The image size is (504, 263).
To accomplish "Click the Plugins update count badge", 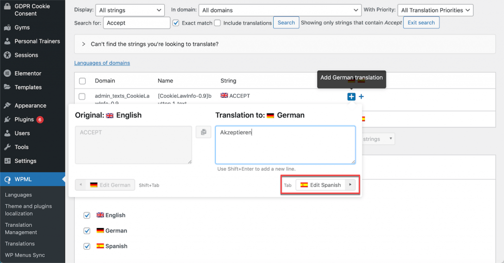I will tap(40, 119).
